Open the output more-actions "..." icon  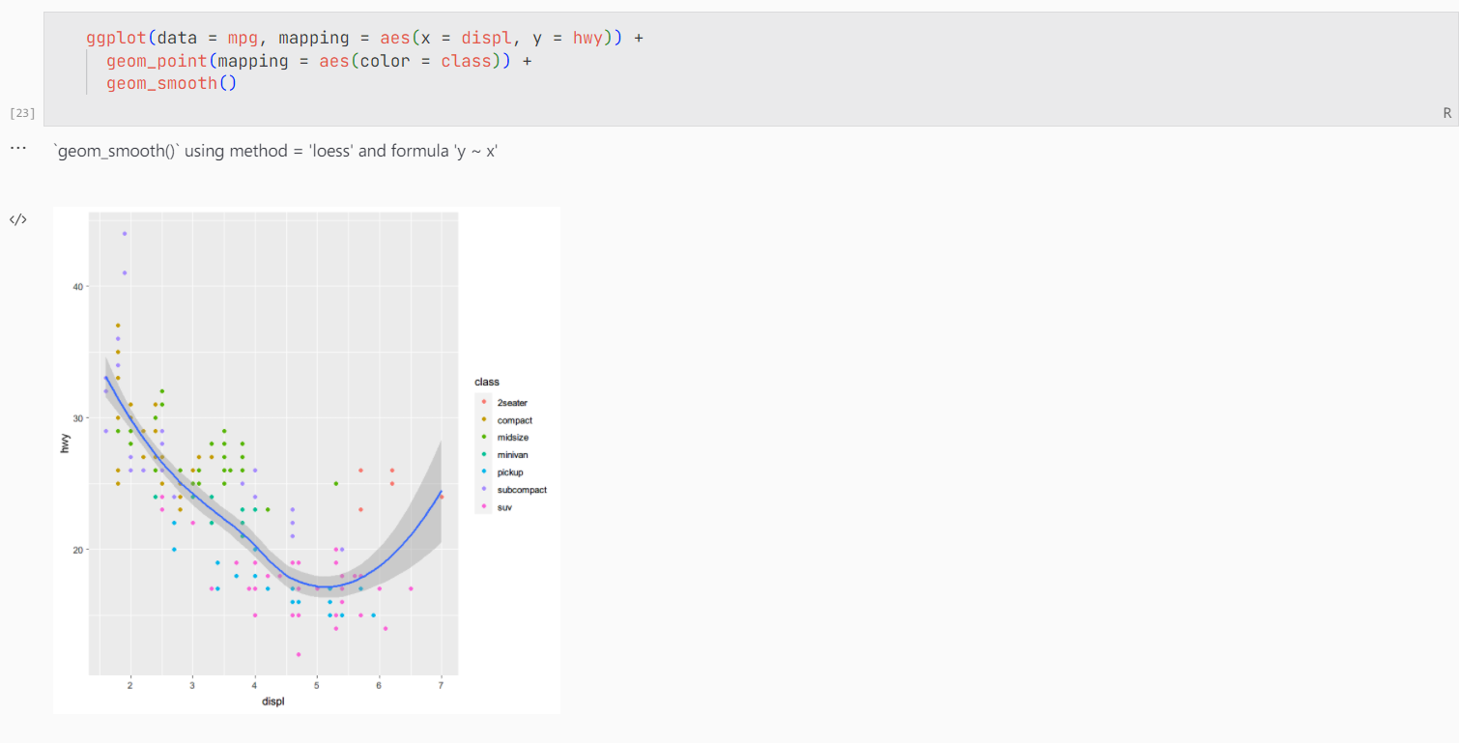click(16, 146)
